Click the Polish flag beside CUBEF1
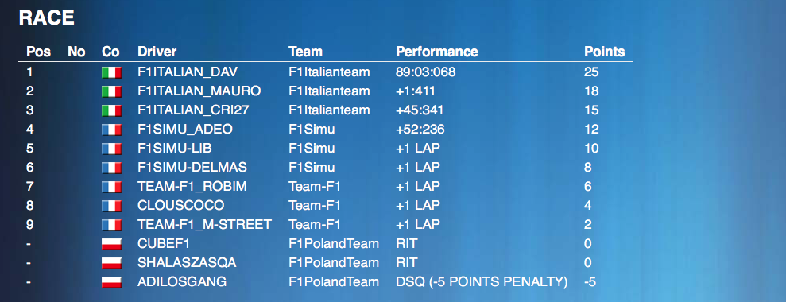The height and width of the screenshot is (302, 786). (111, 244)
